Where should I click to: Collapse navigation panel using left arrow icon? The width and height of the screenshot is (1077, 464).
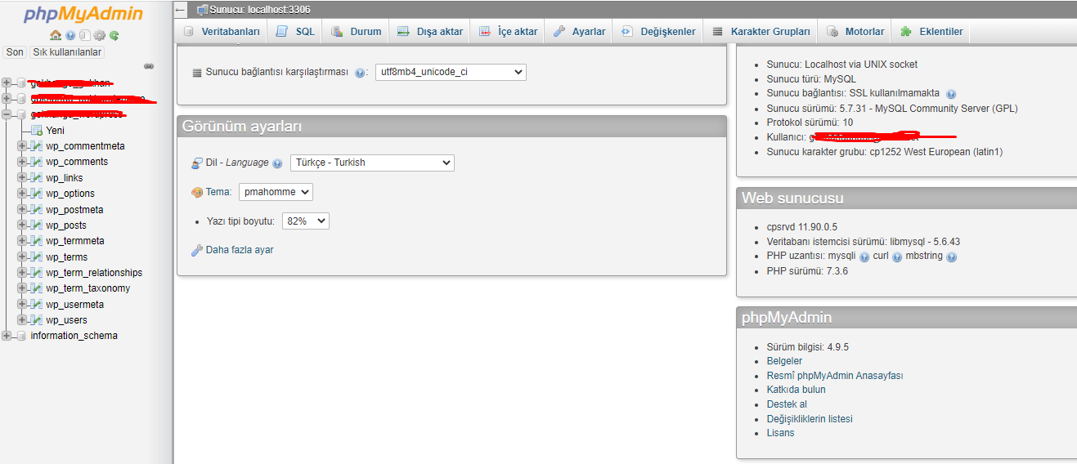pyautogui.click(x=181, y=10)
